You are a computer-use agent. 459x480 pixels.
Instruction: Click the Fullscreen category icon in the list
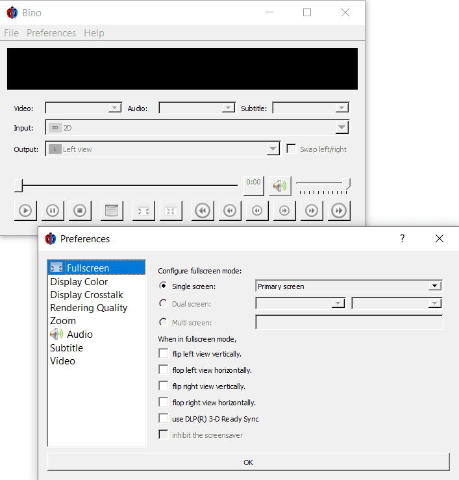coord(56,268)
